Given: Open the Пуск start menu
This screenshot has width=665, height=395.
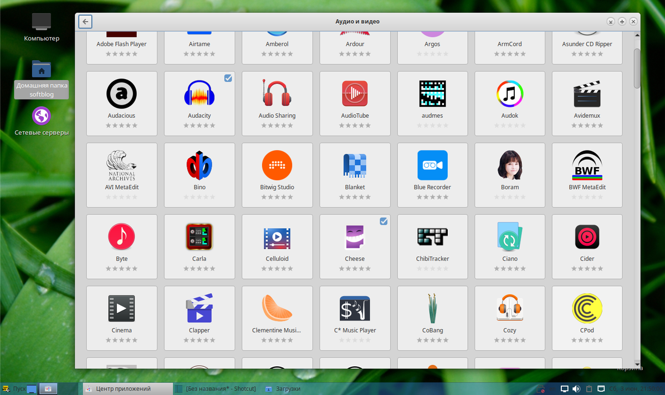Looking at the screenshot, I should (x=14, y=389).
